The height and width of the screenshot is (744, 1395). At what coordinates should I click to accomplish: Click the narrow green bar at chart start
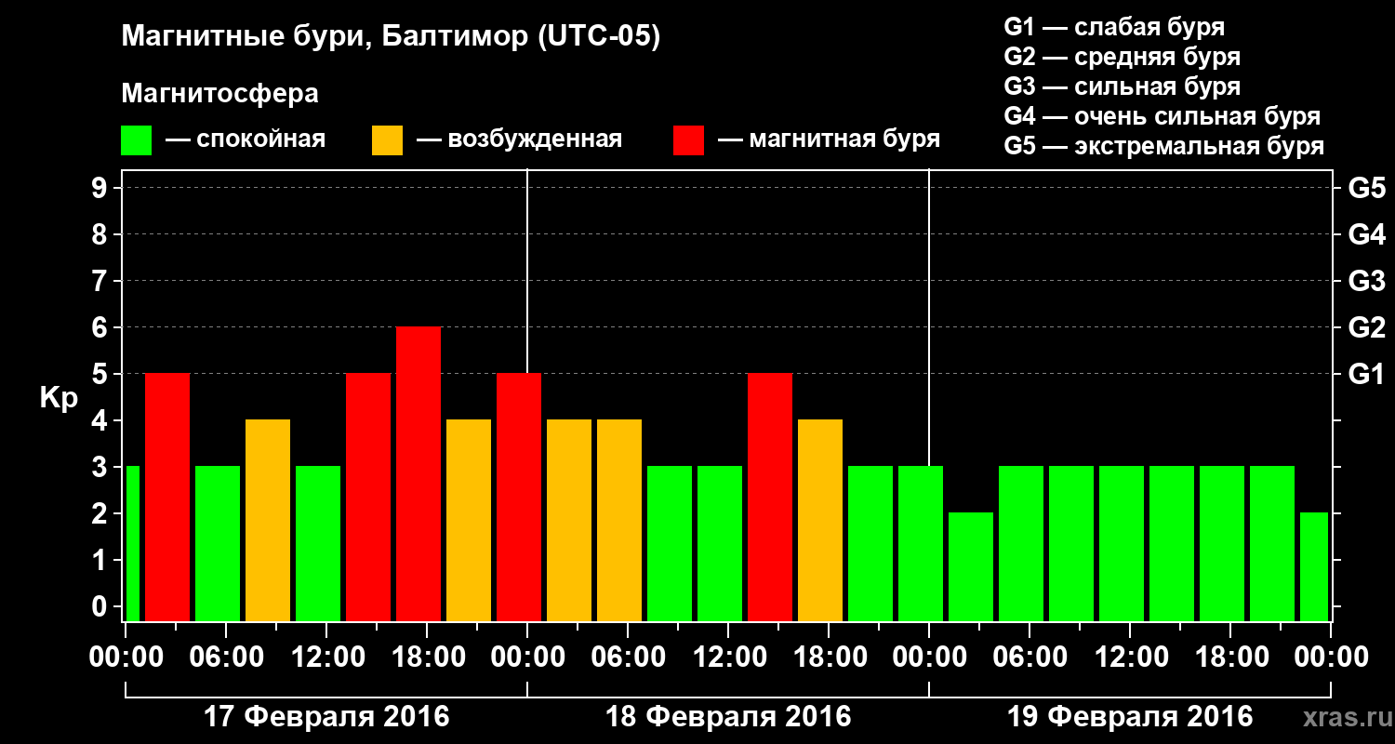click(x=133, y=544)
